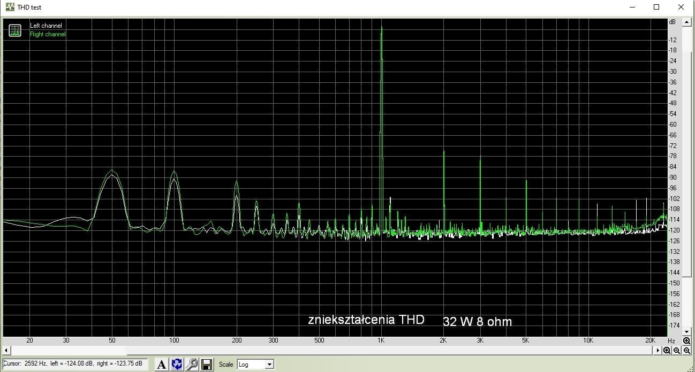Click the vertical scrollbar down arrow
This screenshot has width=695, height=372.
tap(686, 332)
